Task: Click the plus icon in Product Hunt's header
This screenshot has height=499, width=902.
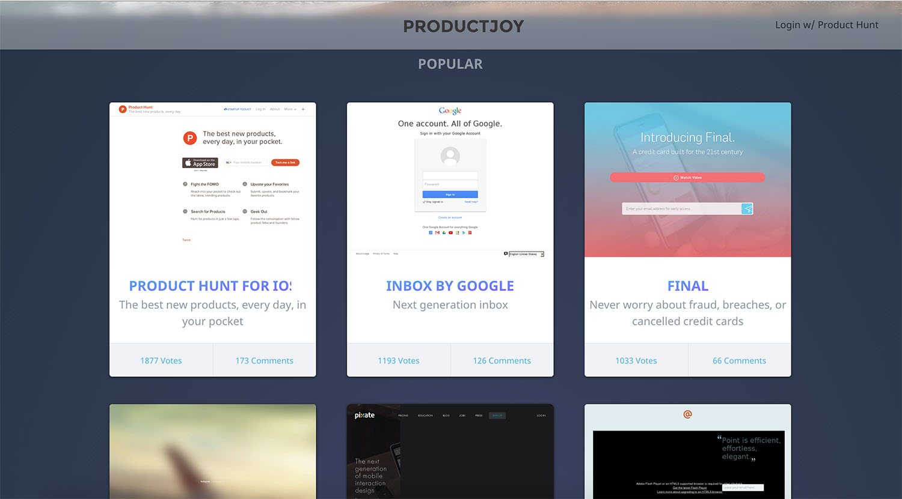Action: coord(303,109)
